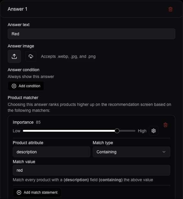Click the cloud download image icon
This screenshot has height=199, width=183.
click(31, 56)
